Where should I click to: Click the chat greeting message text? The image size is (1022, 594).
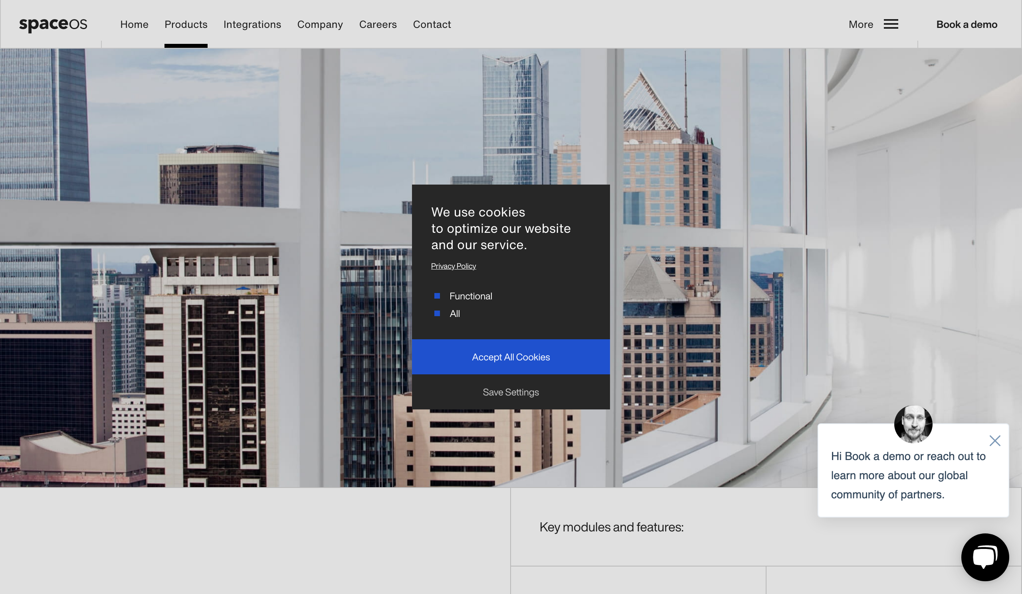[x=908, y=475]
